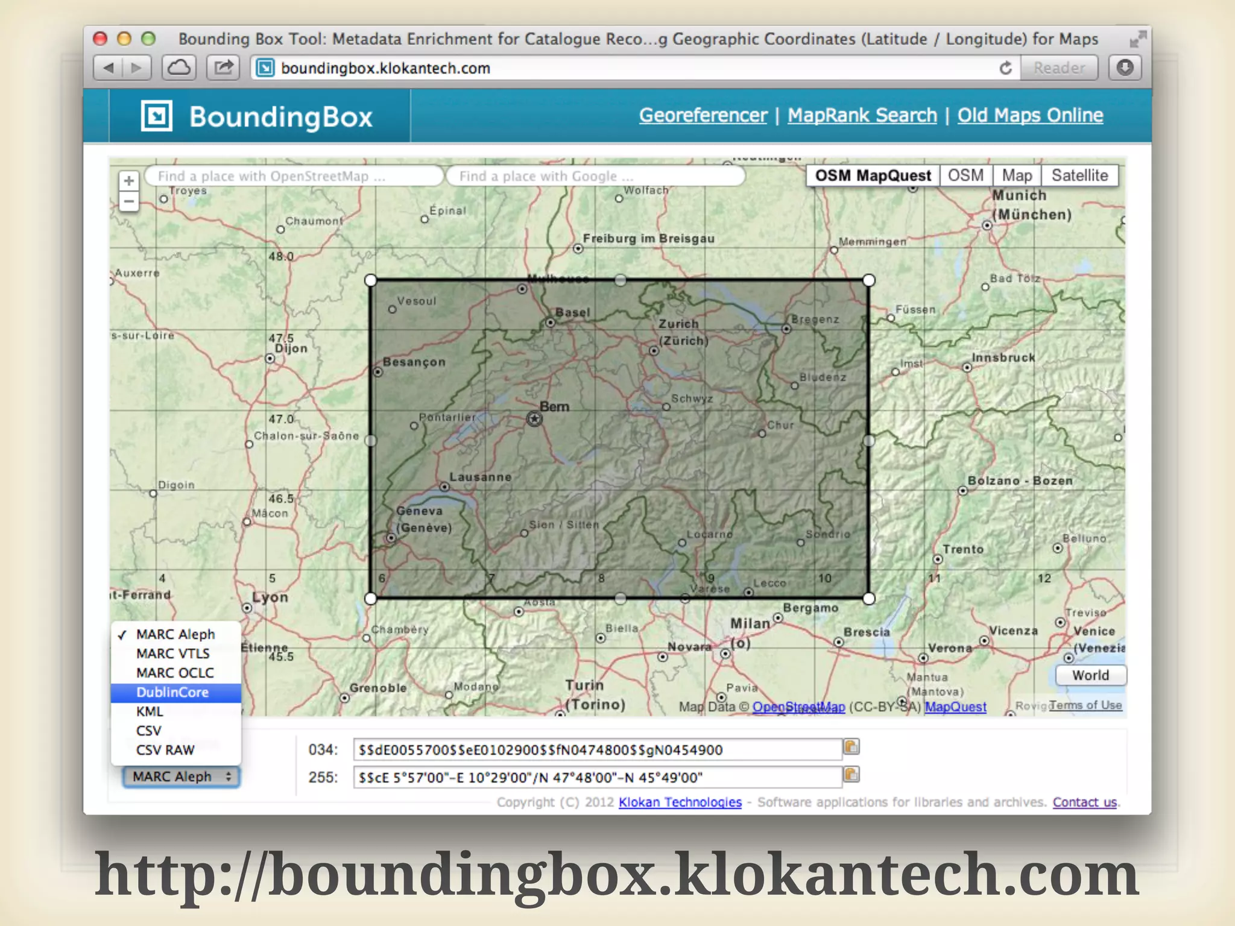Screen dimensions: 1235x926
Task: Click the Innsbruck city label on map
Action: tap(1003, 357)
